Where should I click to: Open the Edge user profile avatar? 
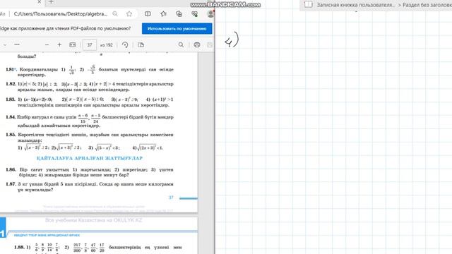pyautogui.click(x=210, y=13)
